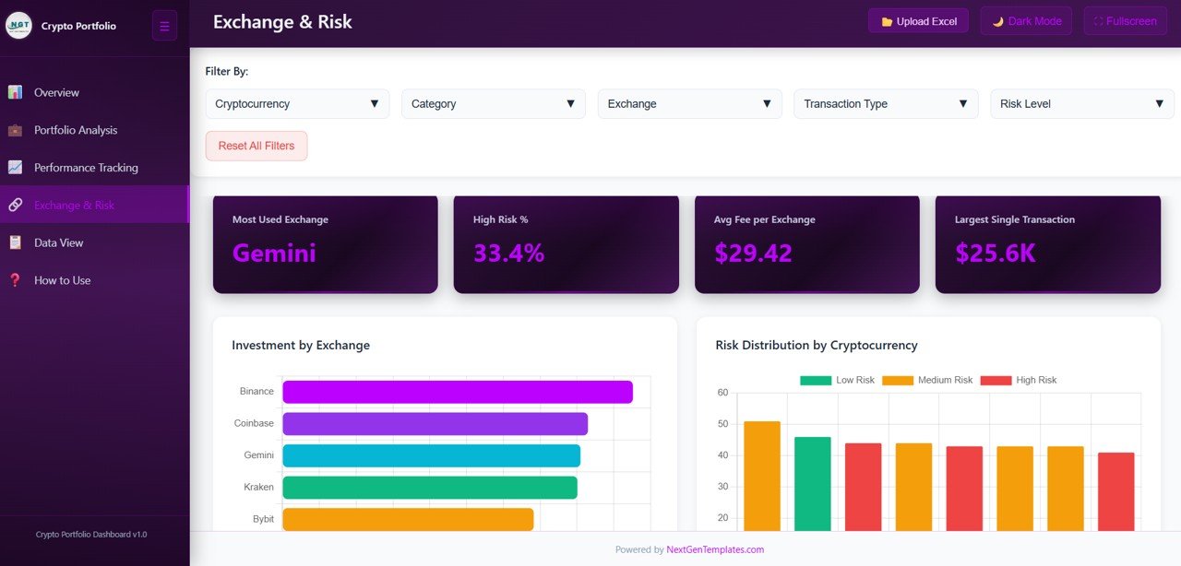
Task: Click the Crypto Portfolio logo icon
Action: coord(20,25)
